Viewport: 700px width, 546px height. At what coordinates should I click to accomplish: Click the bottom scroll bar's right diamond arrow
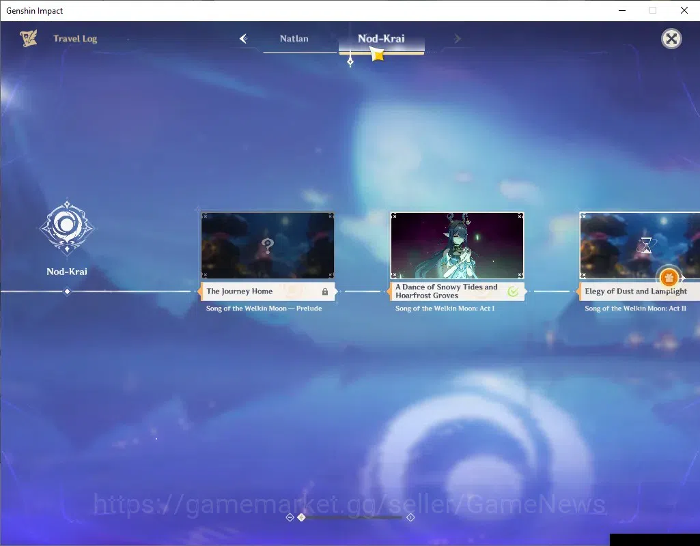(410, 517)
